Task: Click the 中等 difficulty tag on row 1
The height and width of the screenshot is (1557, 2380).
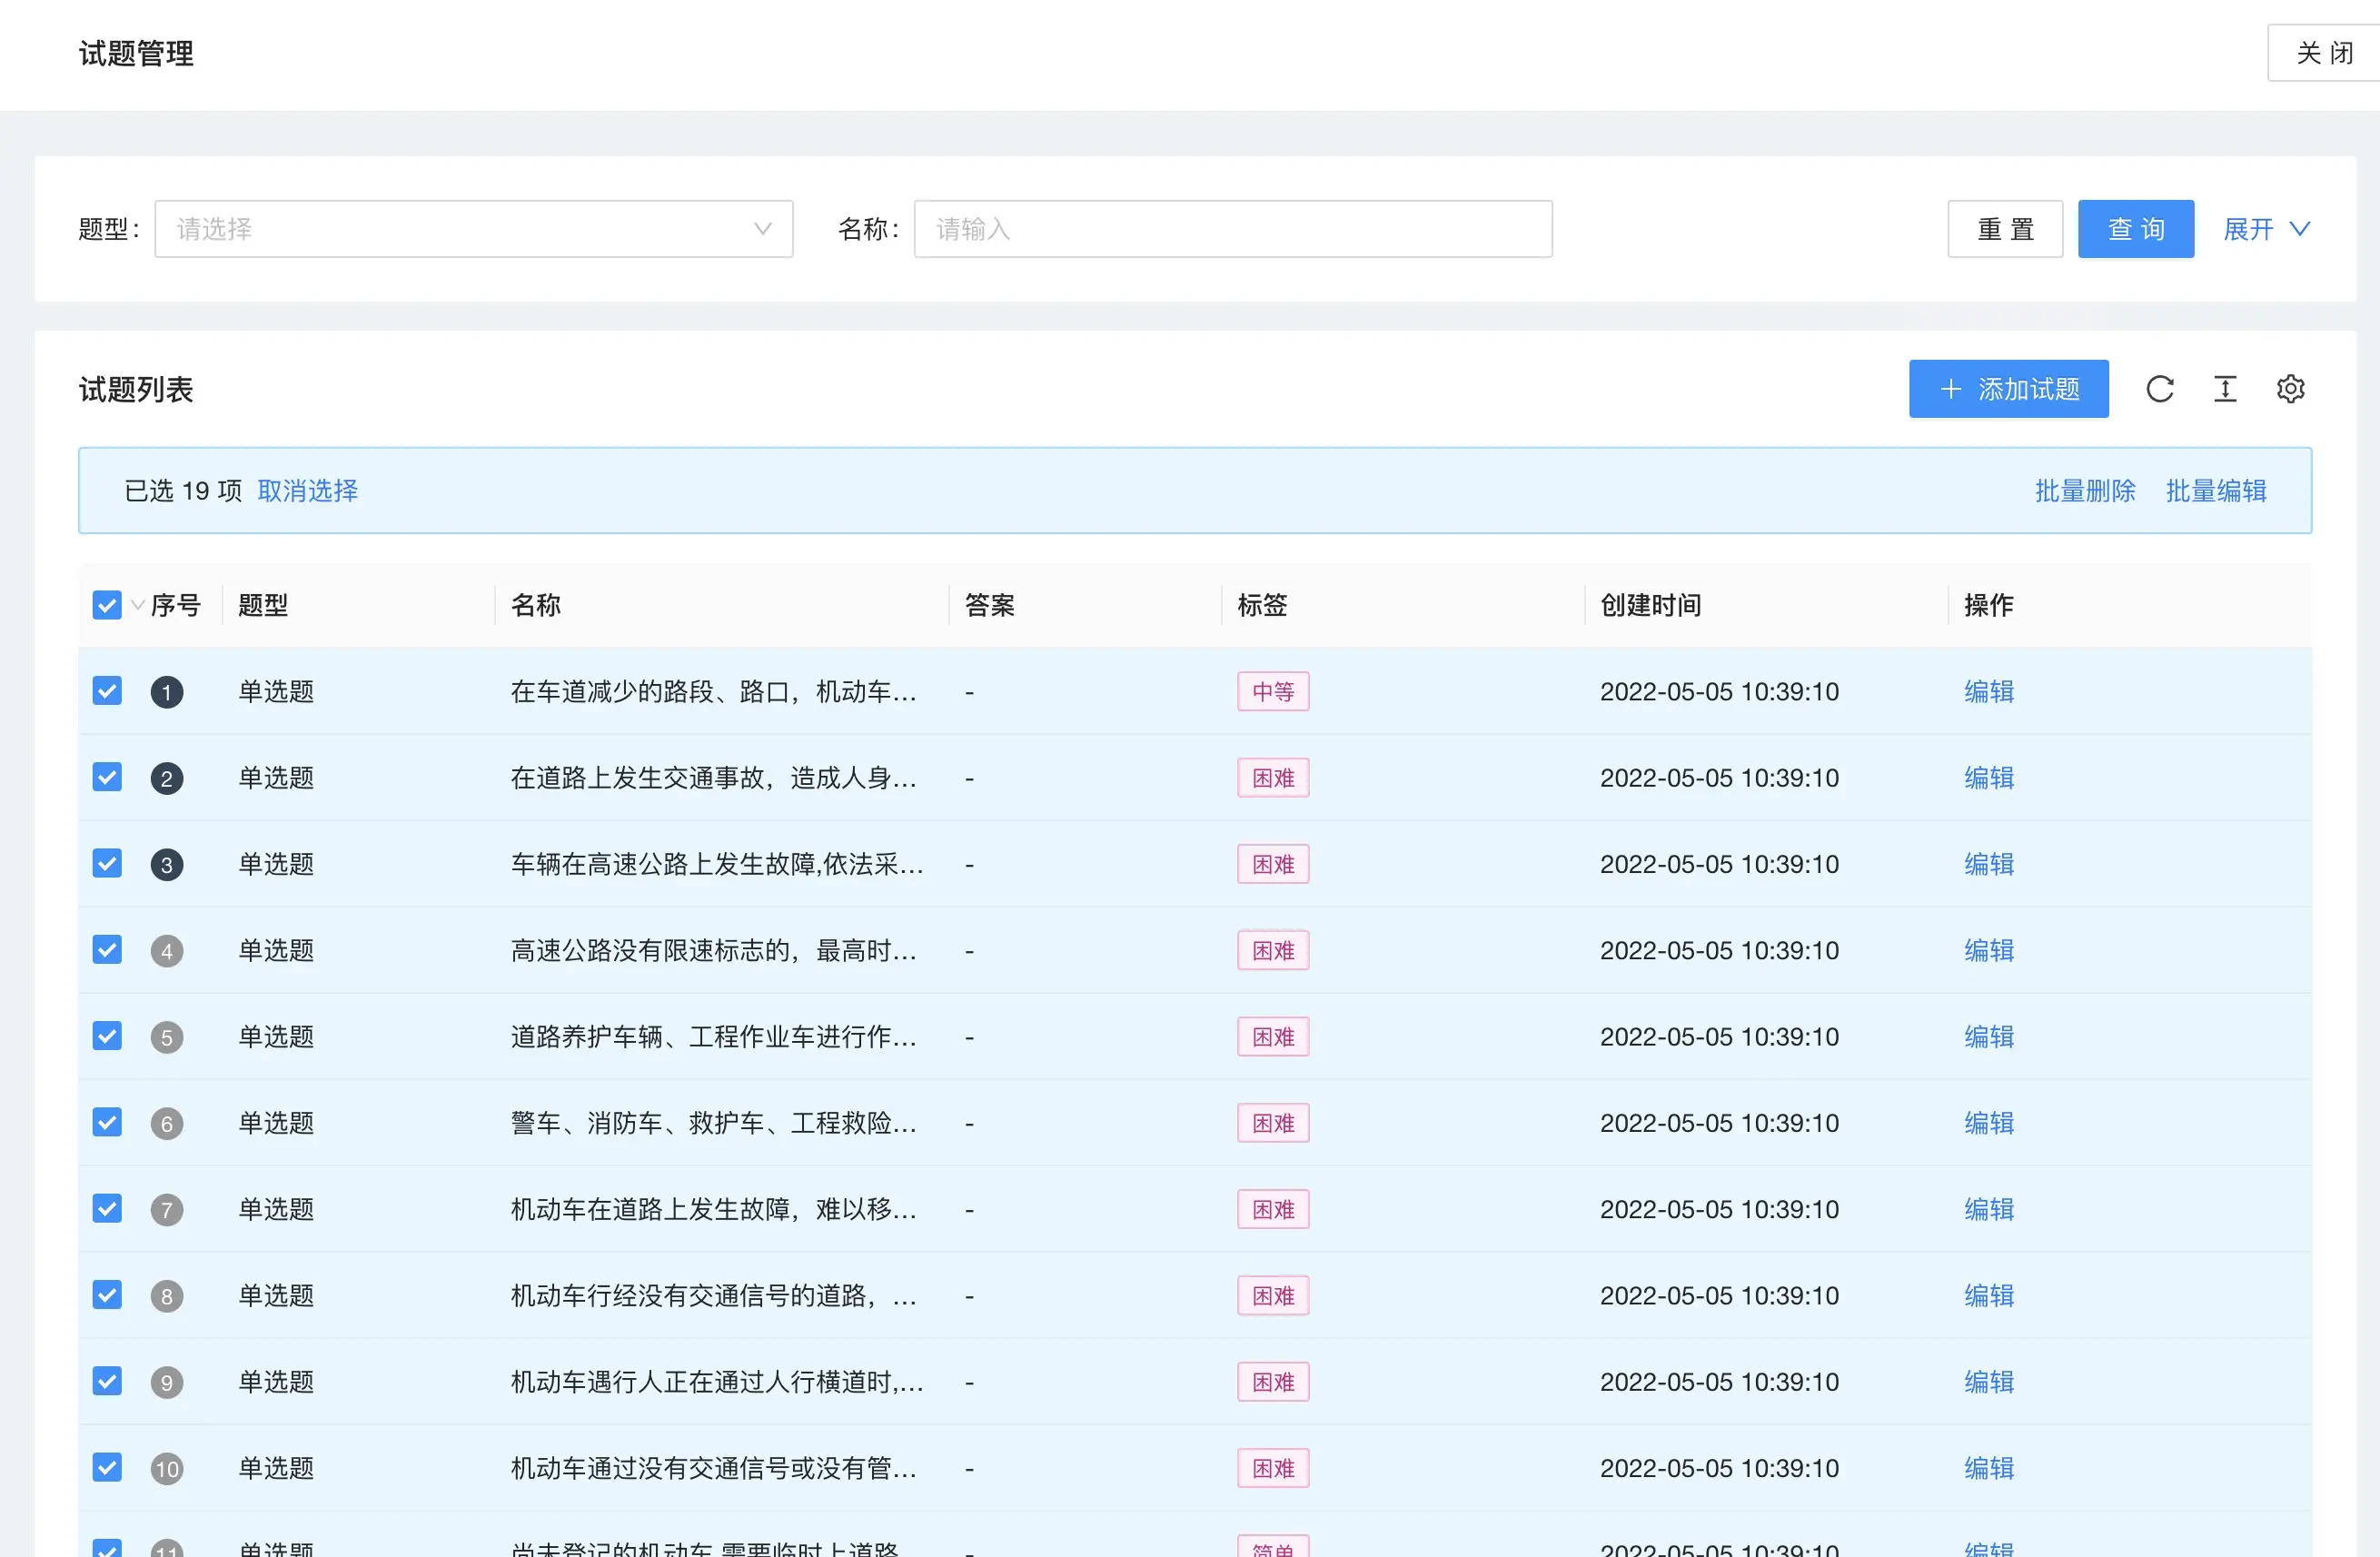Action: point(1272,691)
